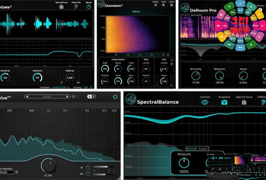The image size is (266, 180).
Task: Click the Chameleon High Cut filter knob
Action: click(146, 81)
